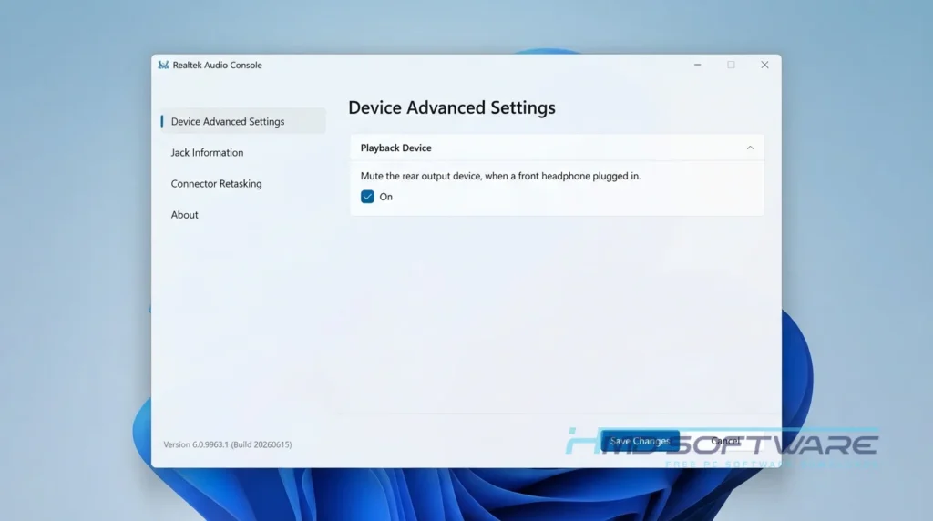Minimize the Realtek Audio Console window
Image resolution: width=933 pixels, height=521 pixels.
pos(697,65)
